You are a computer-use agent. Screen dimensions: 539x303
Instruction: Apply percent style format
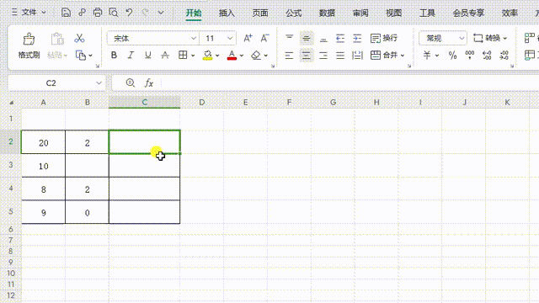452,55
